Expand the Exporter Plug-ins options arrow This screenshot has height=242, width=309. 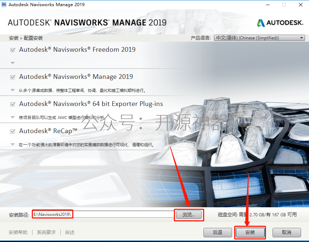(13, 117)
